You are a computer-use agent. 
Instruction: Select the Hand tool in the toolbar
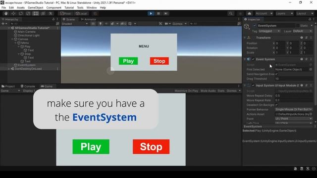6,13
